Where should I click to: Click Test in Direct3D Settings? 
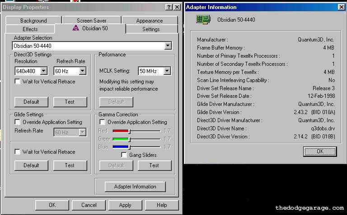pos(70,102)
